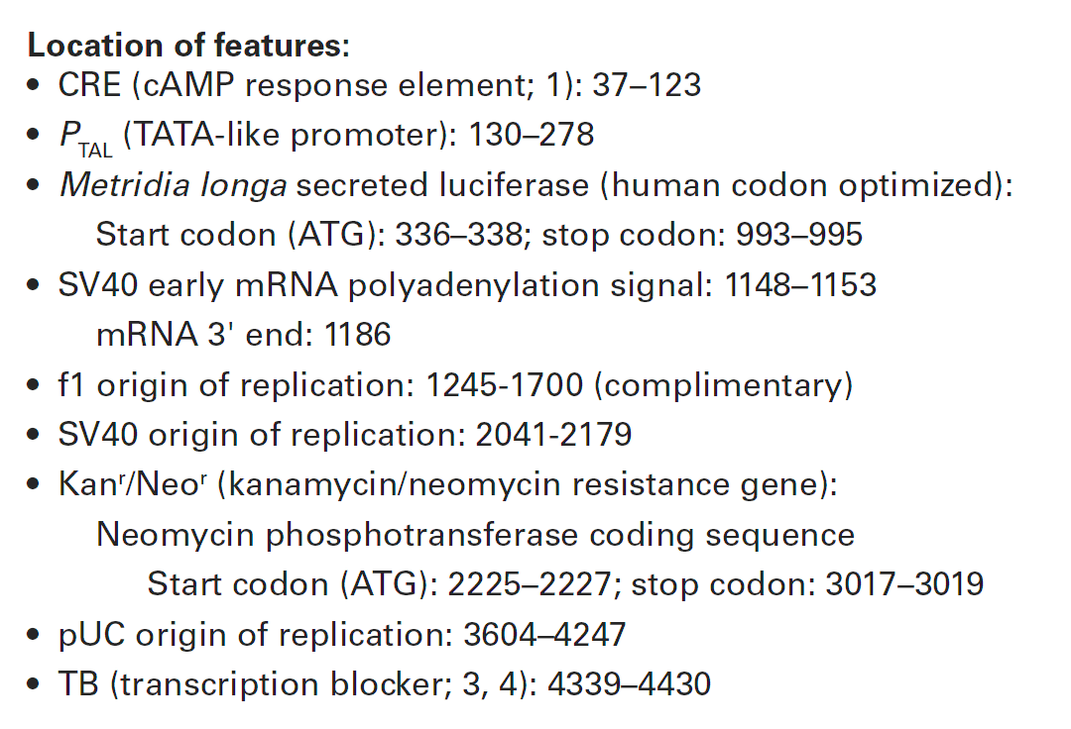
Task: Click the f1 origin of replication entry
Action: click(x=455, y=384)
